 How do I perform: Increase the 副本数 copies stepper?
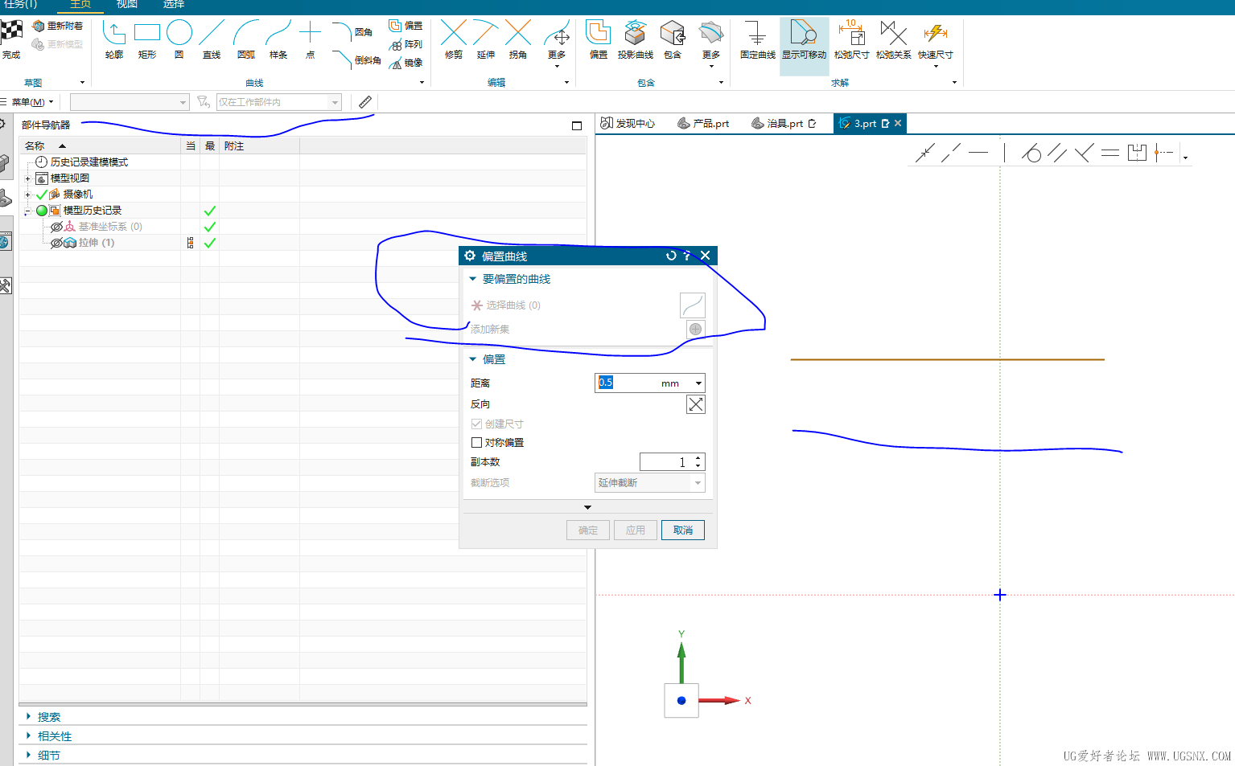[698, 458]
